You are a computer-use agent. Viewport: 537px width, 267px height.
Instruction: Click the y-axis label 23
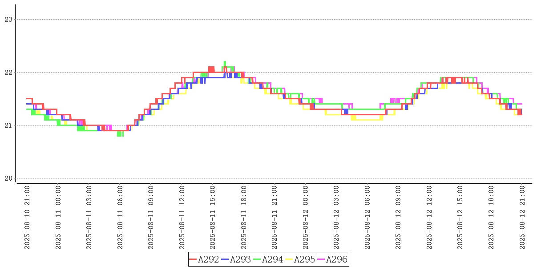point(8,19)
